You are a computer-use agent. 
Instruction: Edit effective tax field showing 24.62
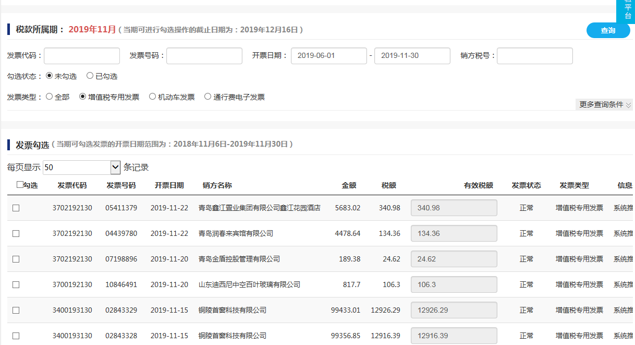coord(454,259)
